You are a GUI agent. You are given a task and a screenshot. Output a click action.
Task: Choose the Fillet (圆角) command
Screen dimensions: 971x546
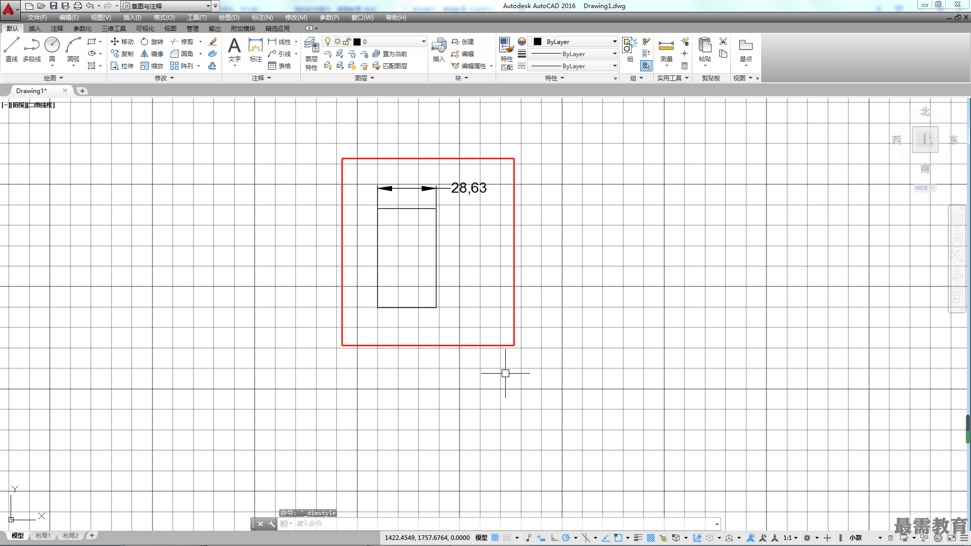[182, 54]
